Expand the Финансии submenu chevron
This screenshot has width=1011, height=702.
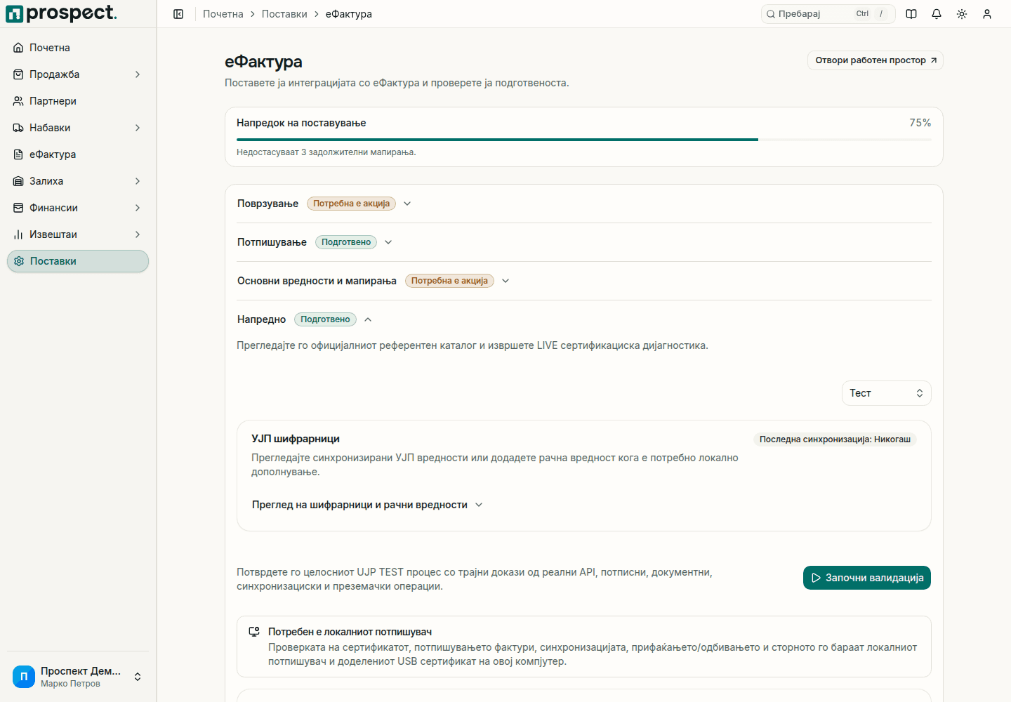click(138, 208)
